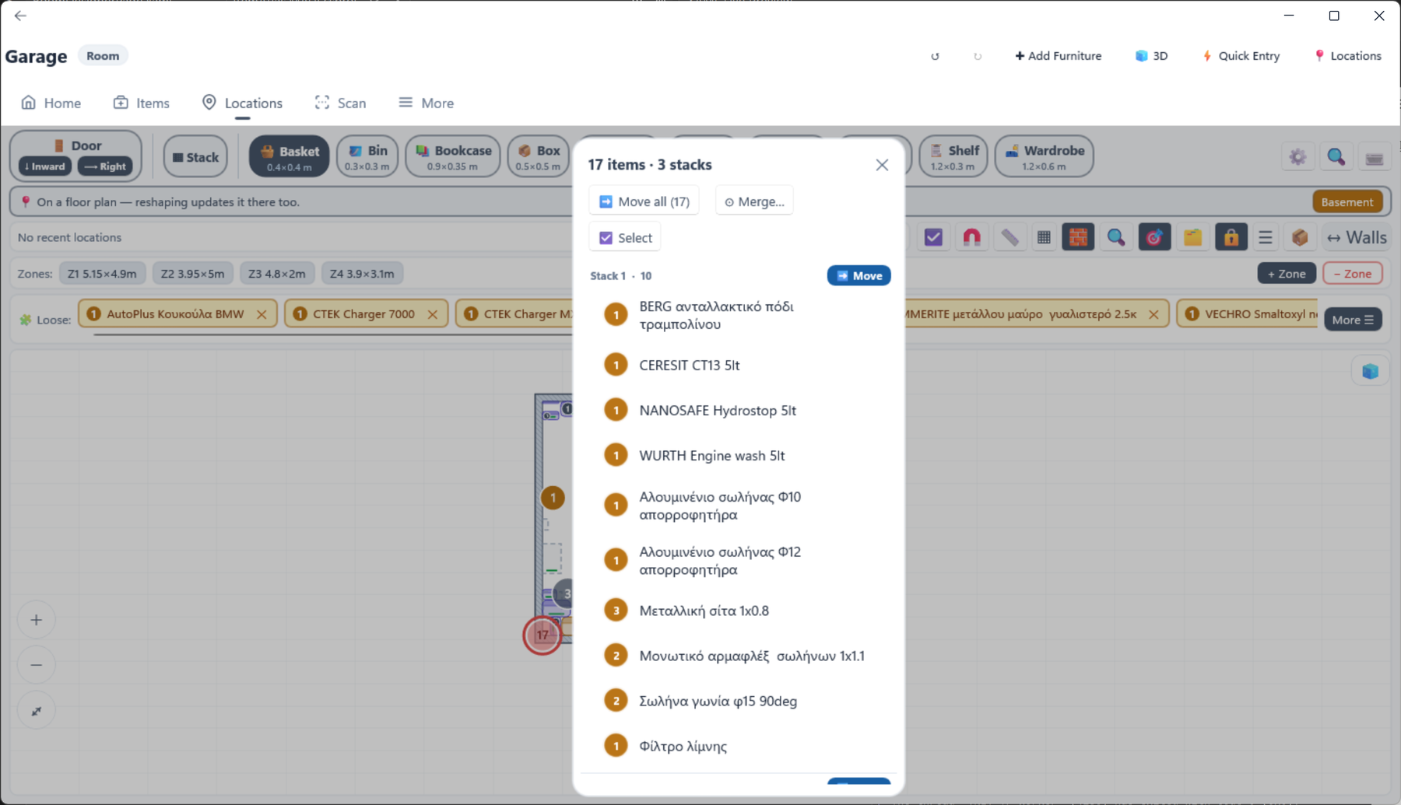The height and width of the screenshot is (805, 1401).
Task: Open the More menu tab
Action: (x=427, y=103)
